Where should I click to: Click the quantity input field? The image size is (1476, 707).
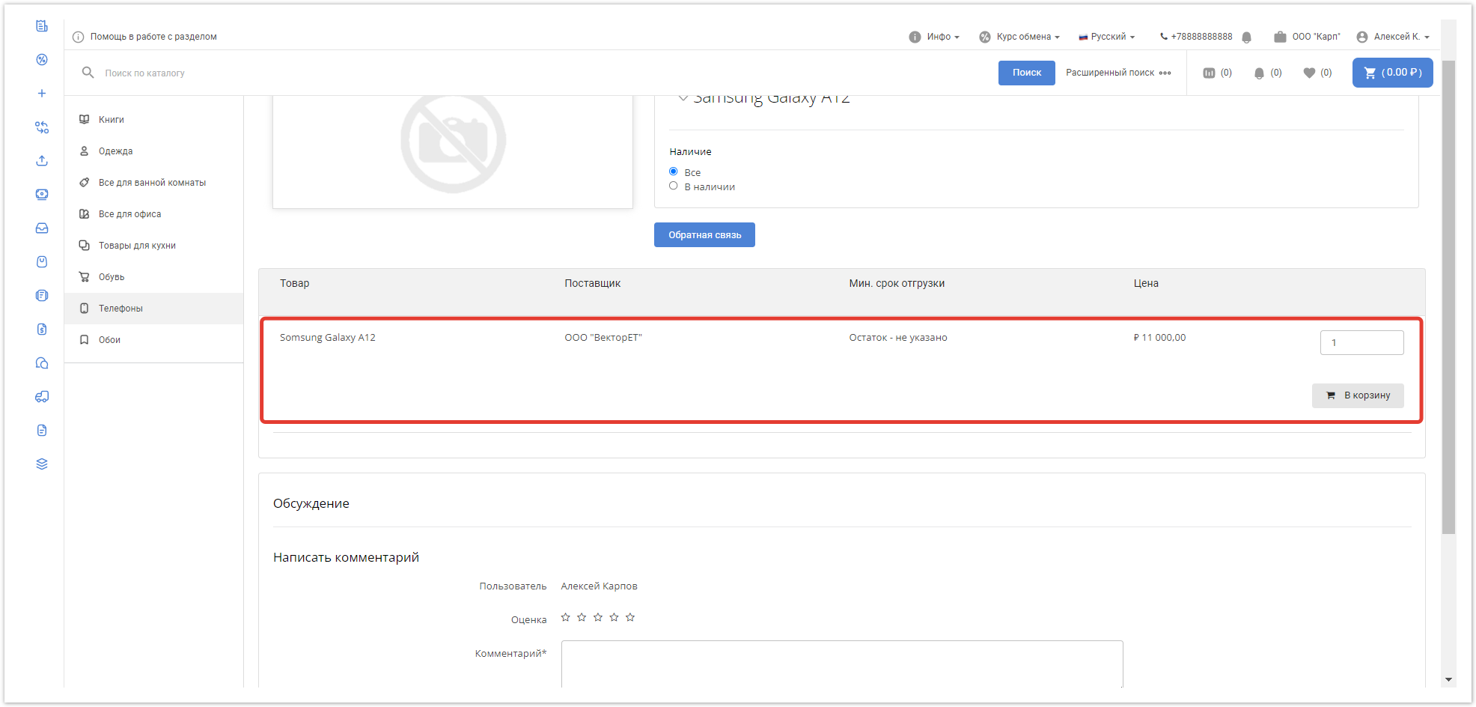tap(1361, 343)
